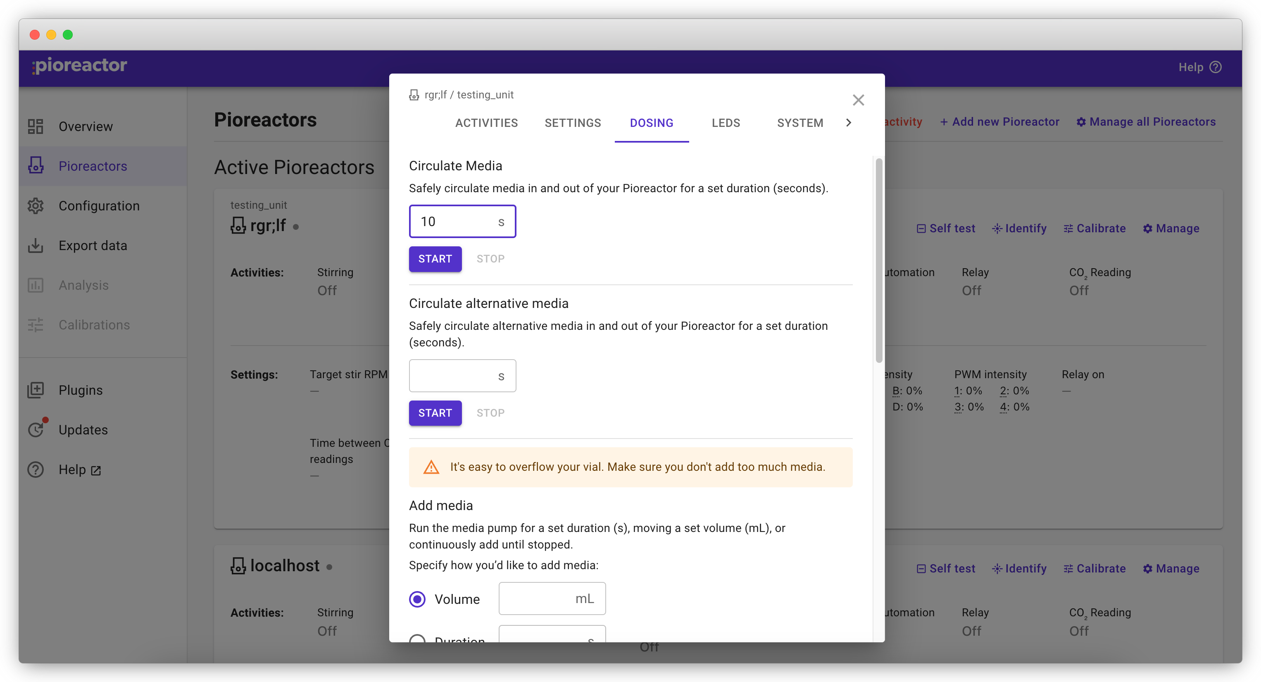Click the Plugins sidebar icon
The height and width of the screenshot is (682, 1261).
(36, 390)
